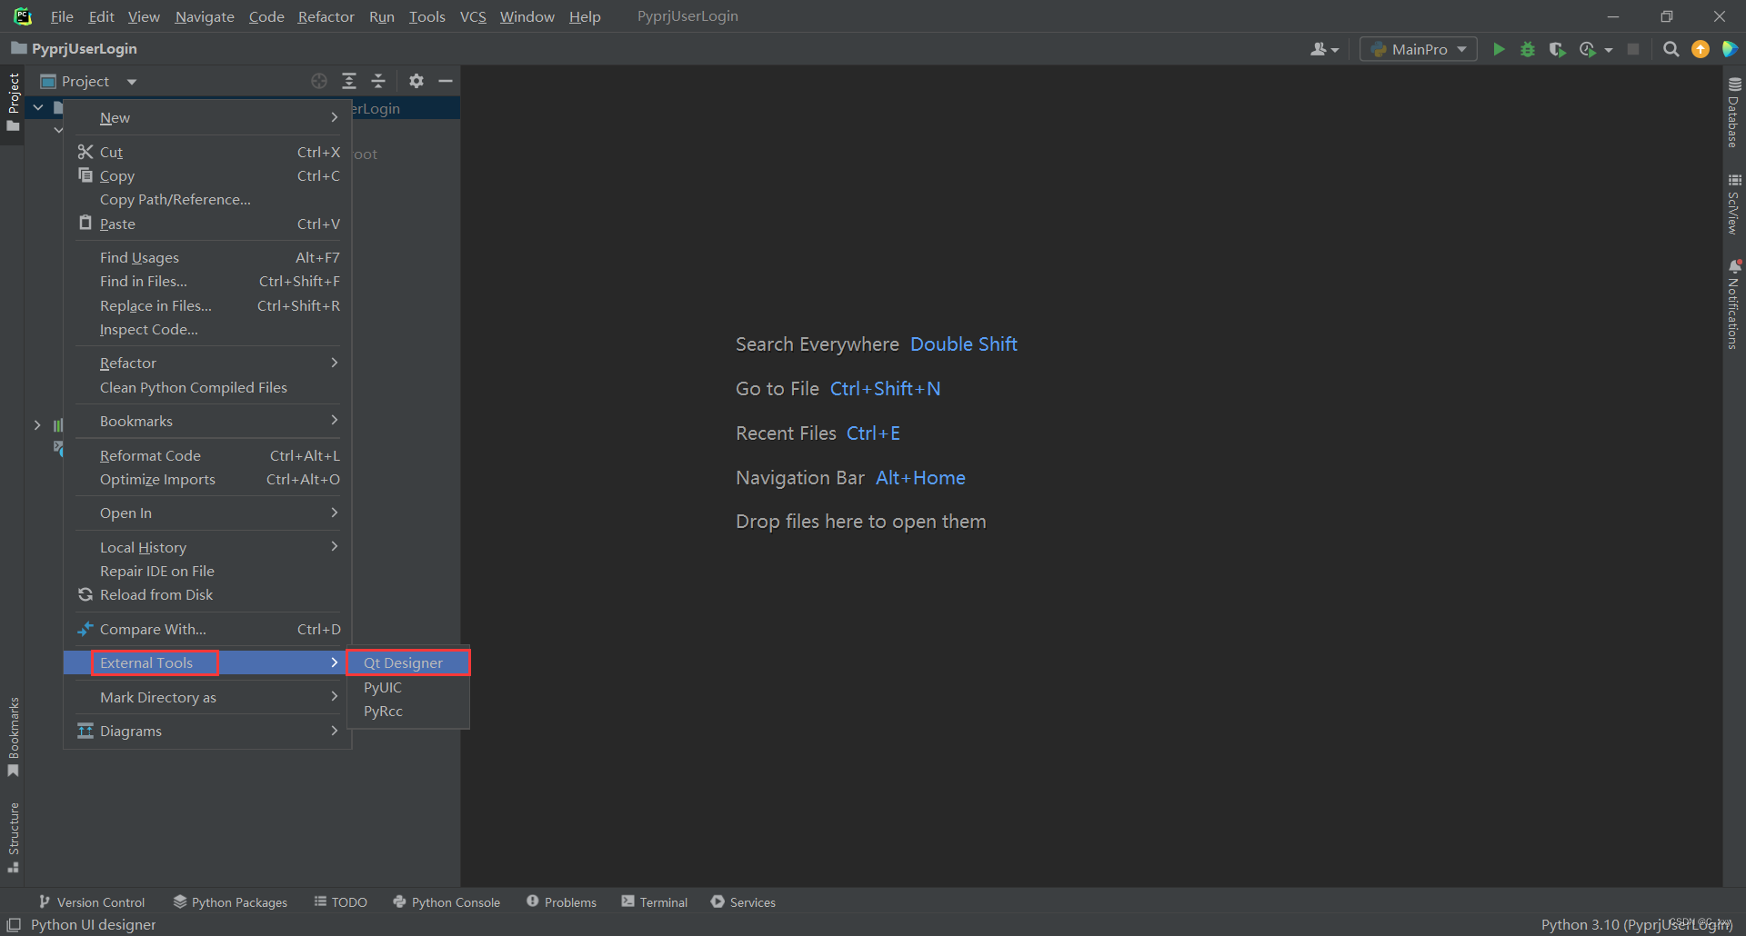Screen dimensions: 1746x936
Task: Open the Navigate menu
Action: [x=205, y=16]
